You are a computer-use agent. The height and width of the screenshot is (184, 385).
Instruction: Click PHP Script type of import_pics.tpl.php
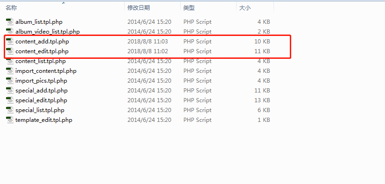tap(197, 81)
